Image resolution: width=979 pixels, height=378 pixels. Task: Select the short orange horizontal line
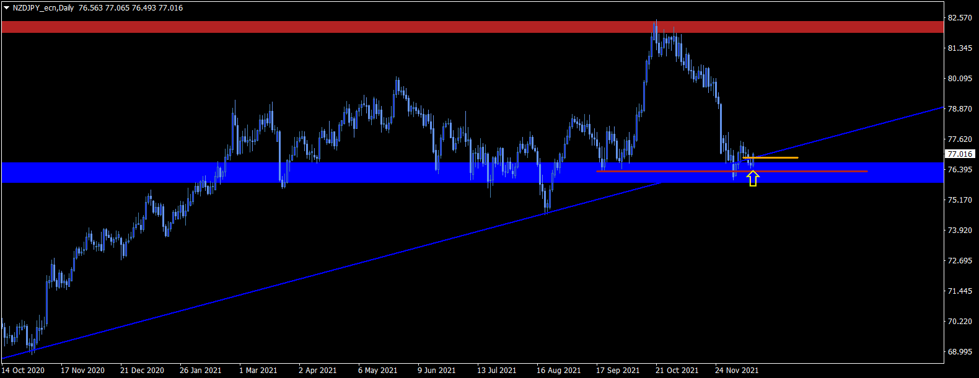pyautogui.click(x=770, y=158)
